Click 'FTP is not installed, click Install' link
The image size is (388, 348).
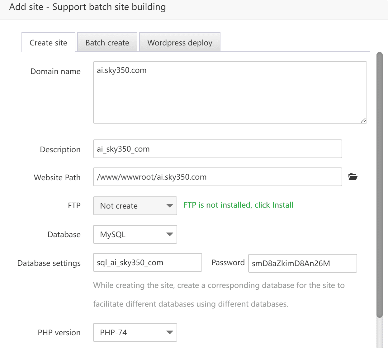click(x=238, y=205)
